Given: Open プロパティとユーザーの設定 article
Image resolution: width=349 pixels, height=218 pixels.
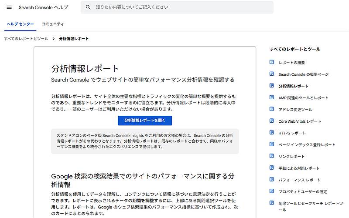Looking at the screenshot, I should tap(303, 192).
